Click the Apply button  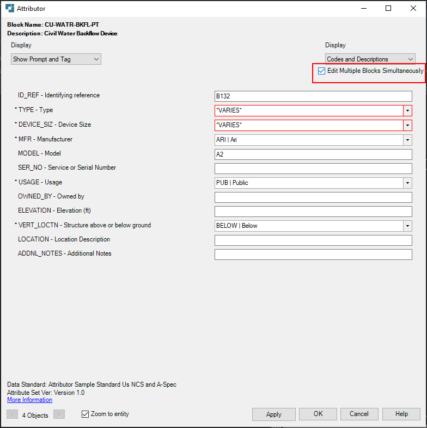[273, 414]
